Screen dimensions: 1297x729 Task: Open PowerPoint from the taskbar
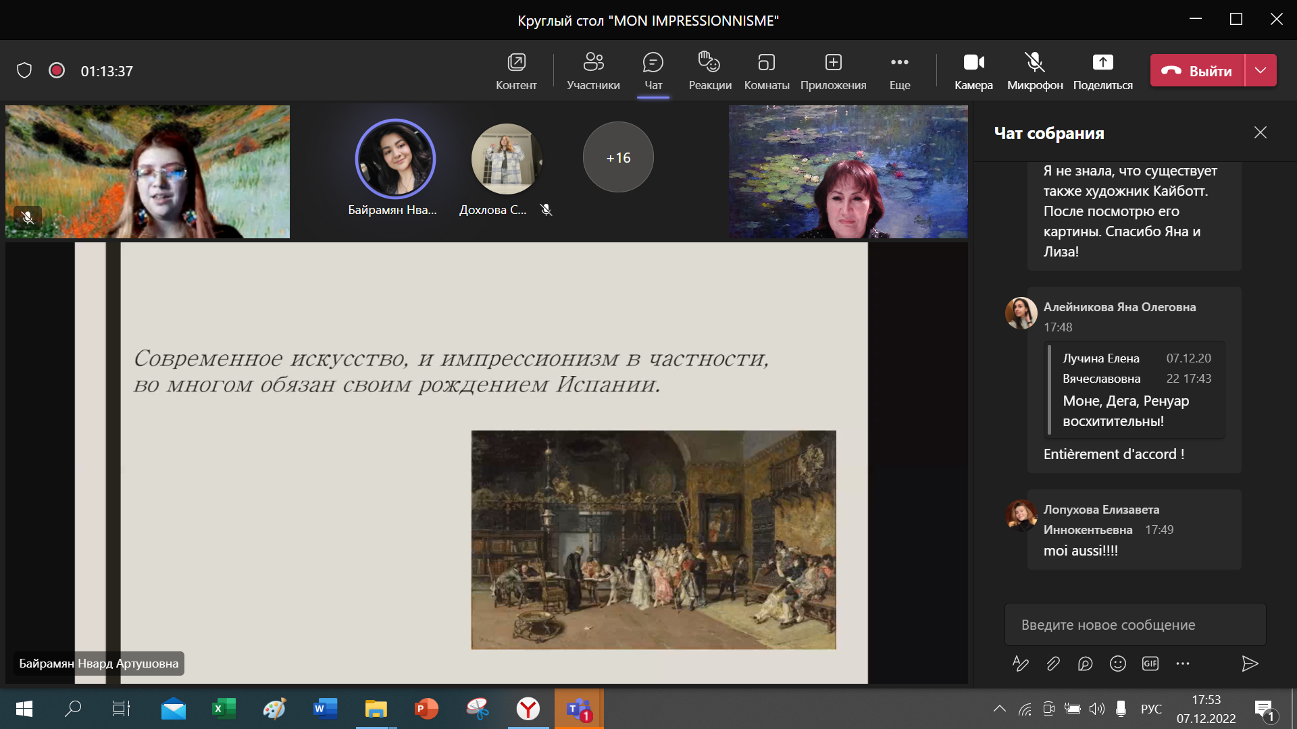pos(426,709)
